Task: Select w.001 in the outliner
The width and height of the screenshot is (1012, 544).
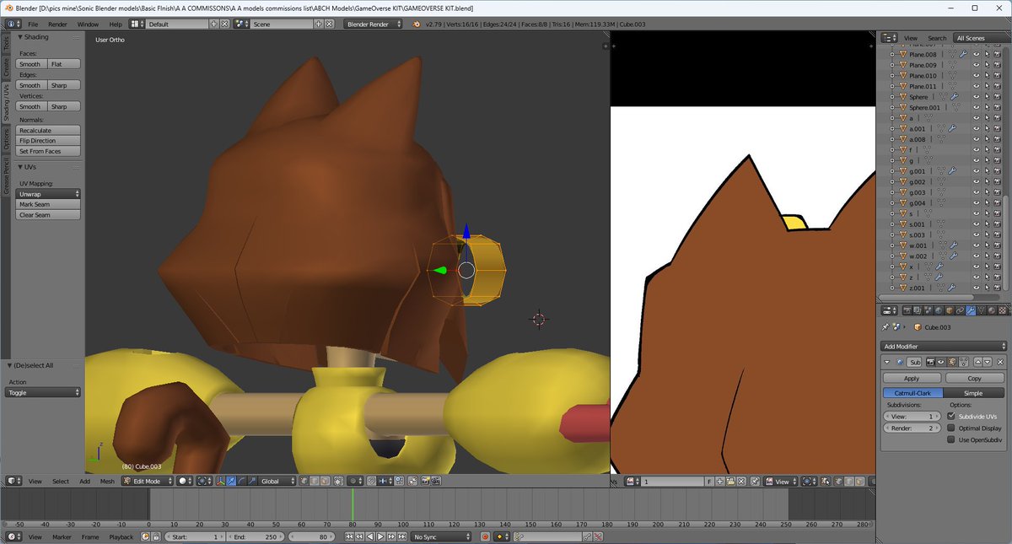Action: click(x=918, y=245)
